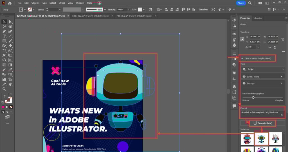Image resolution: width=288 pixels, height=152 pixels.
Task: Open the Window menu
Action: click(x=80, y=3)
